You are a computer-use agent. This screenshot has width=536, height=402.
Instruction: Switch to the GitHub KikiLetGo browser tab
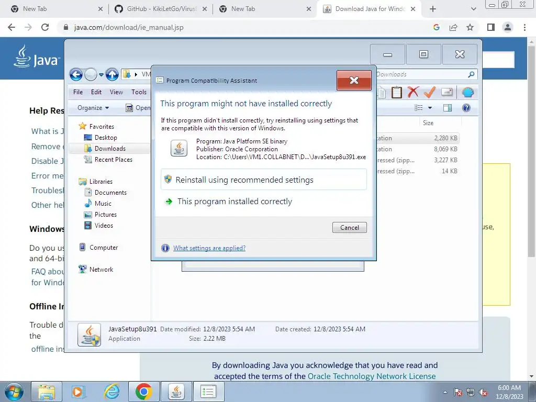(161, 9)
